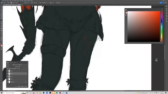The height and width of the screenshot is (94, 168).
Task: Toggle lock transparent pixels
Action: [x=9, y=68]
